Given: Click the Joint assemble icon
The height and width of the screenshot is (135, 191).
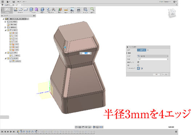Looking at the screenshot, I should (x=53, y=9).
